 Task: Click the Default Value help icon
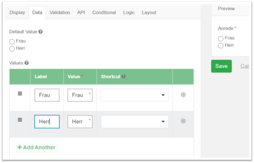coord(41,32)
